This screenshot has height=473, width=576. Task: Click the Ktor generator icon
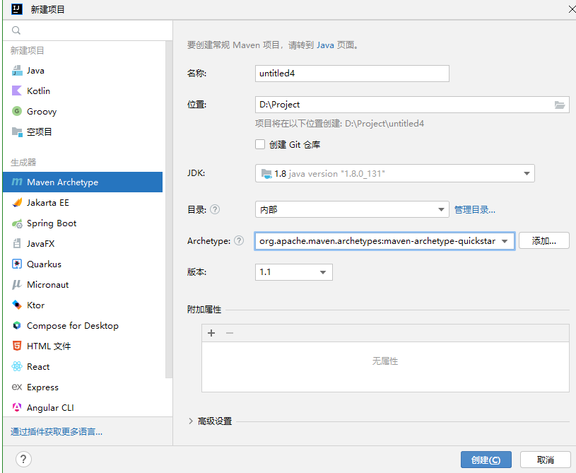coord(17,305)
